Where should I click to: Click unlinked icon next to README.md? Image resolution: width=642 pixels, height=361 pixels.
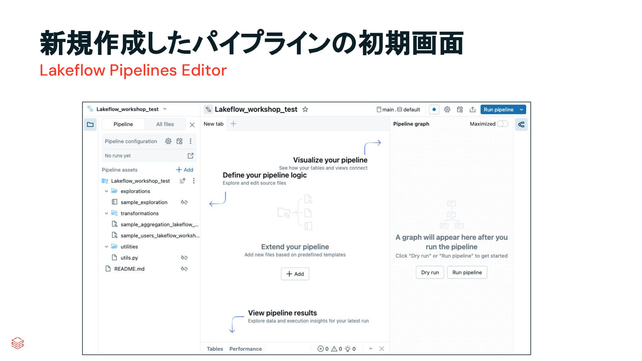[x=184, y=269]
